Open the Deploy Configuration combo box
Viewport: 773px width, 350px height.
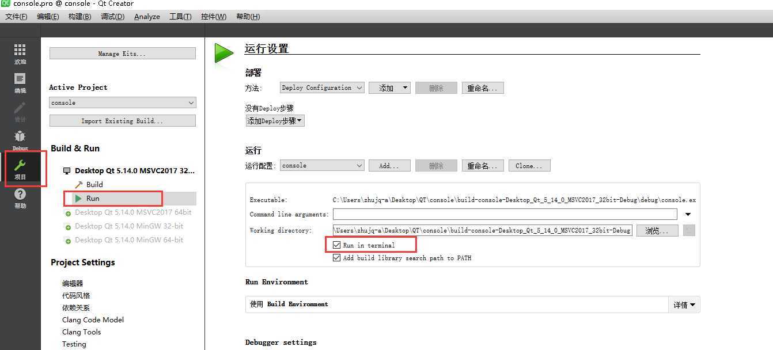[322, 87]
